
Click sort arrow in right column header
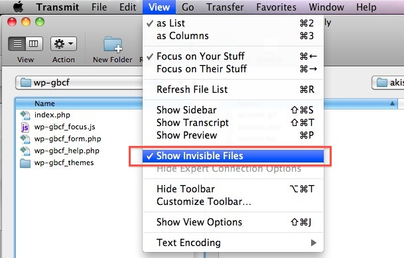tap(392, 103)
